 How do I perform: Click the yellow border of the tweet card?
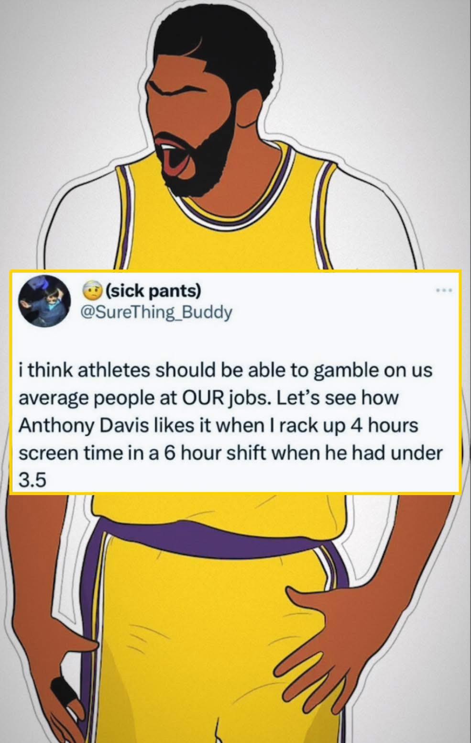point(235,272)
